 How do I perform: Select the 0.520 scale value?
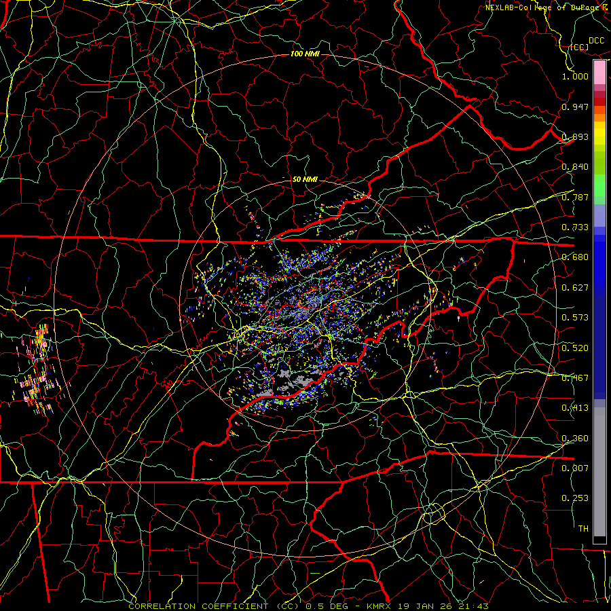575,348
